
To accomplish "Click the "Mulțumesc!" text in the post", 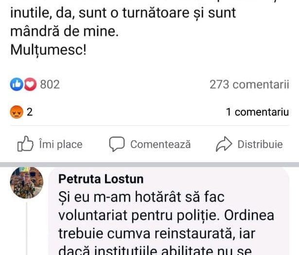I will tap(48, 50).
